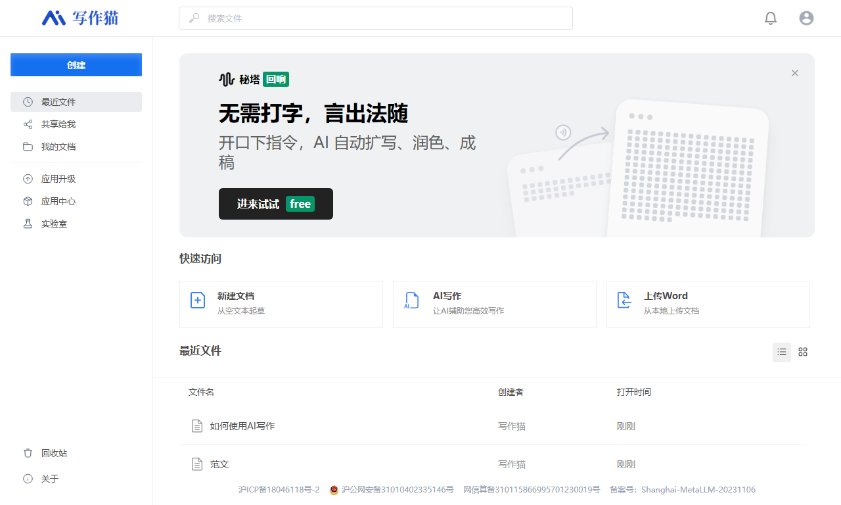Click the blue 创建 button

(x=76, y=65)
